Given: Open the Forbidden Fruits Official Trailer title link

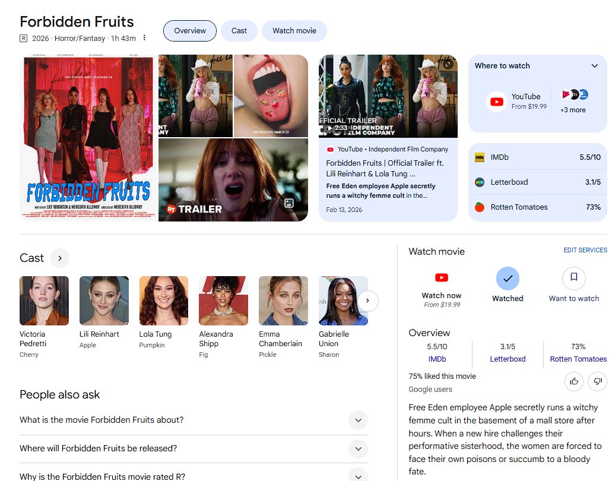Looking at the screenshot, I should pyautogui.click(x=385, y=168).
